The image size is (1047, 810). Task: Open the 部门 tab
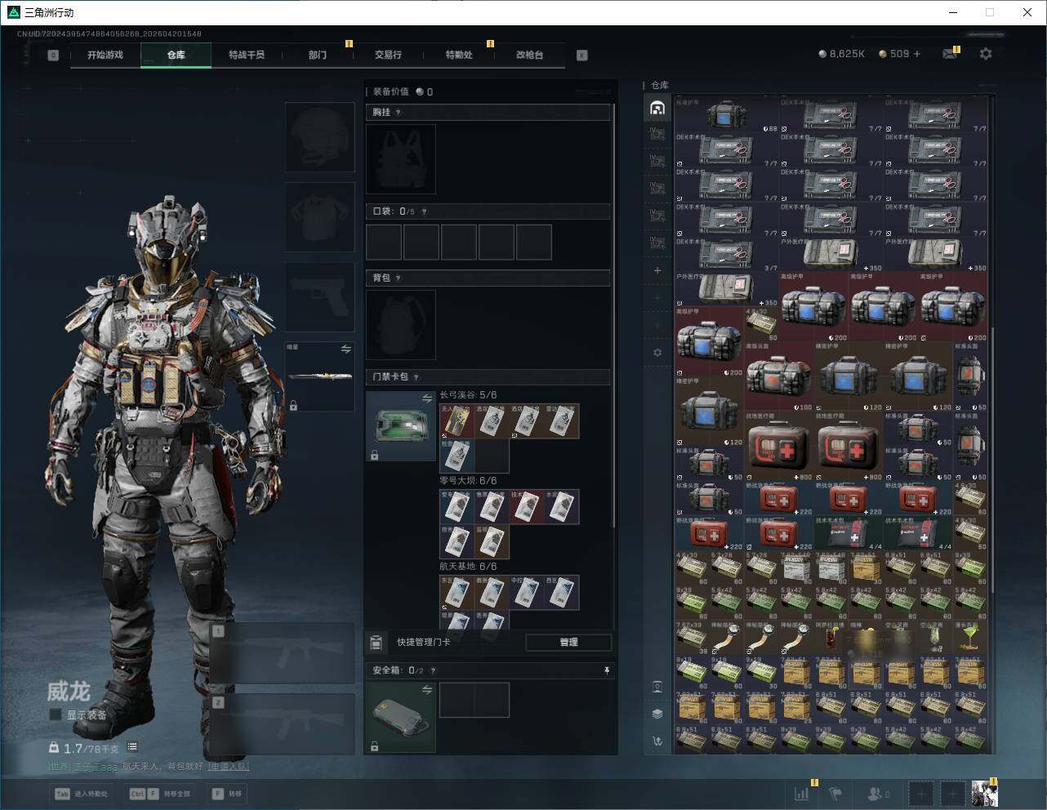tap(318, 55)
